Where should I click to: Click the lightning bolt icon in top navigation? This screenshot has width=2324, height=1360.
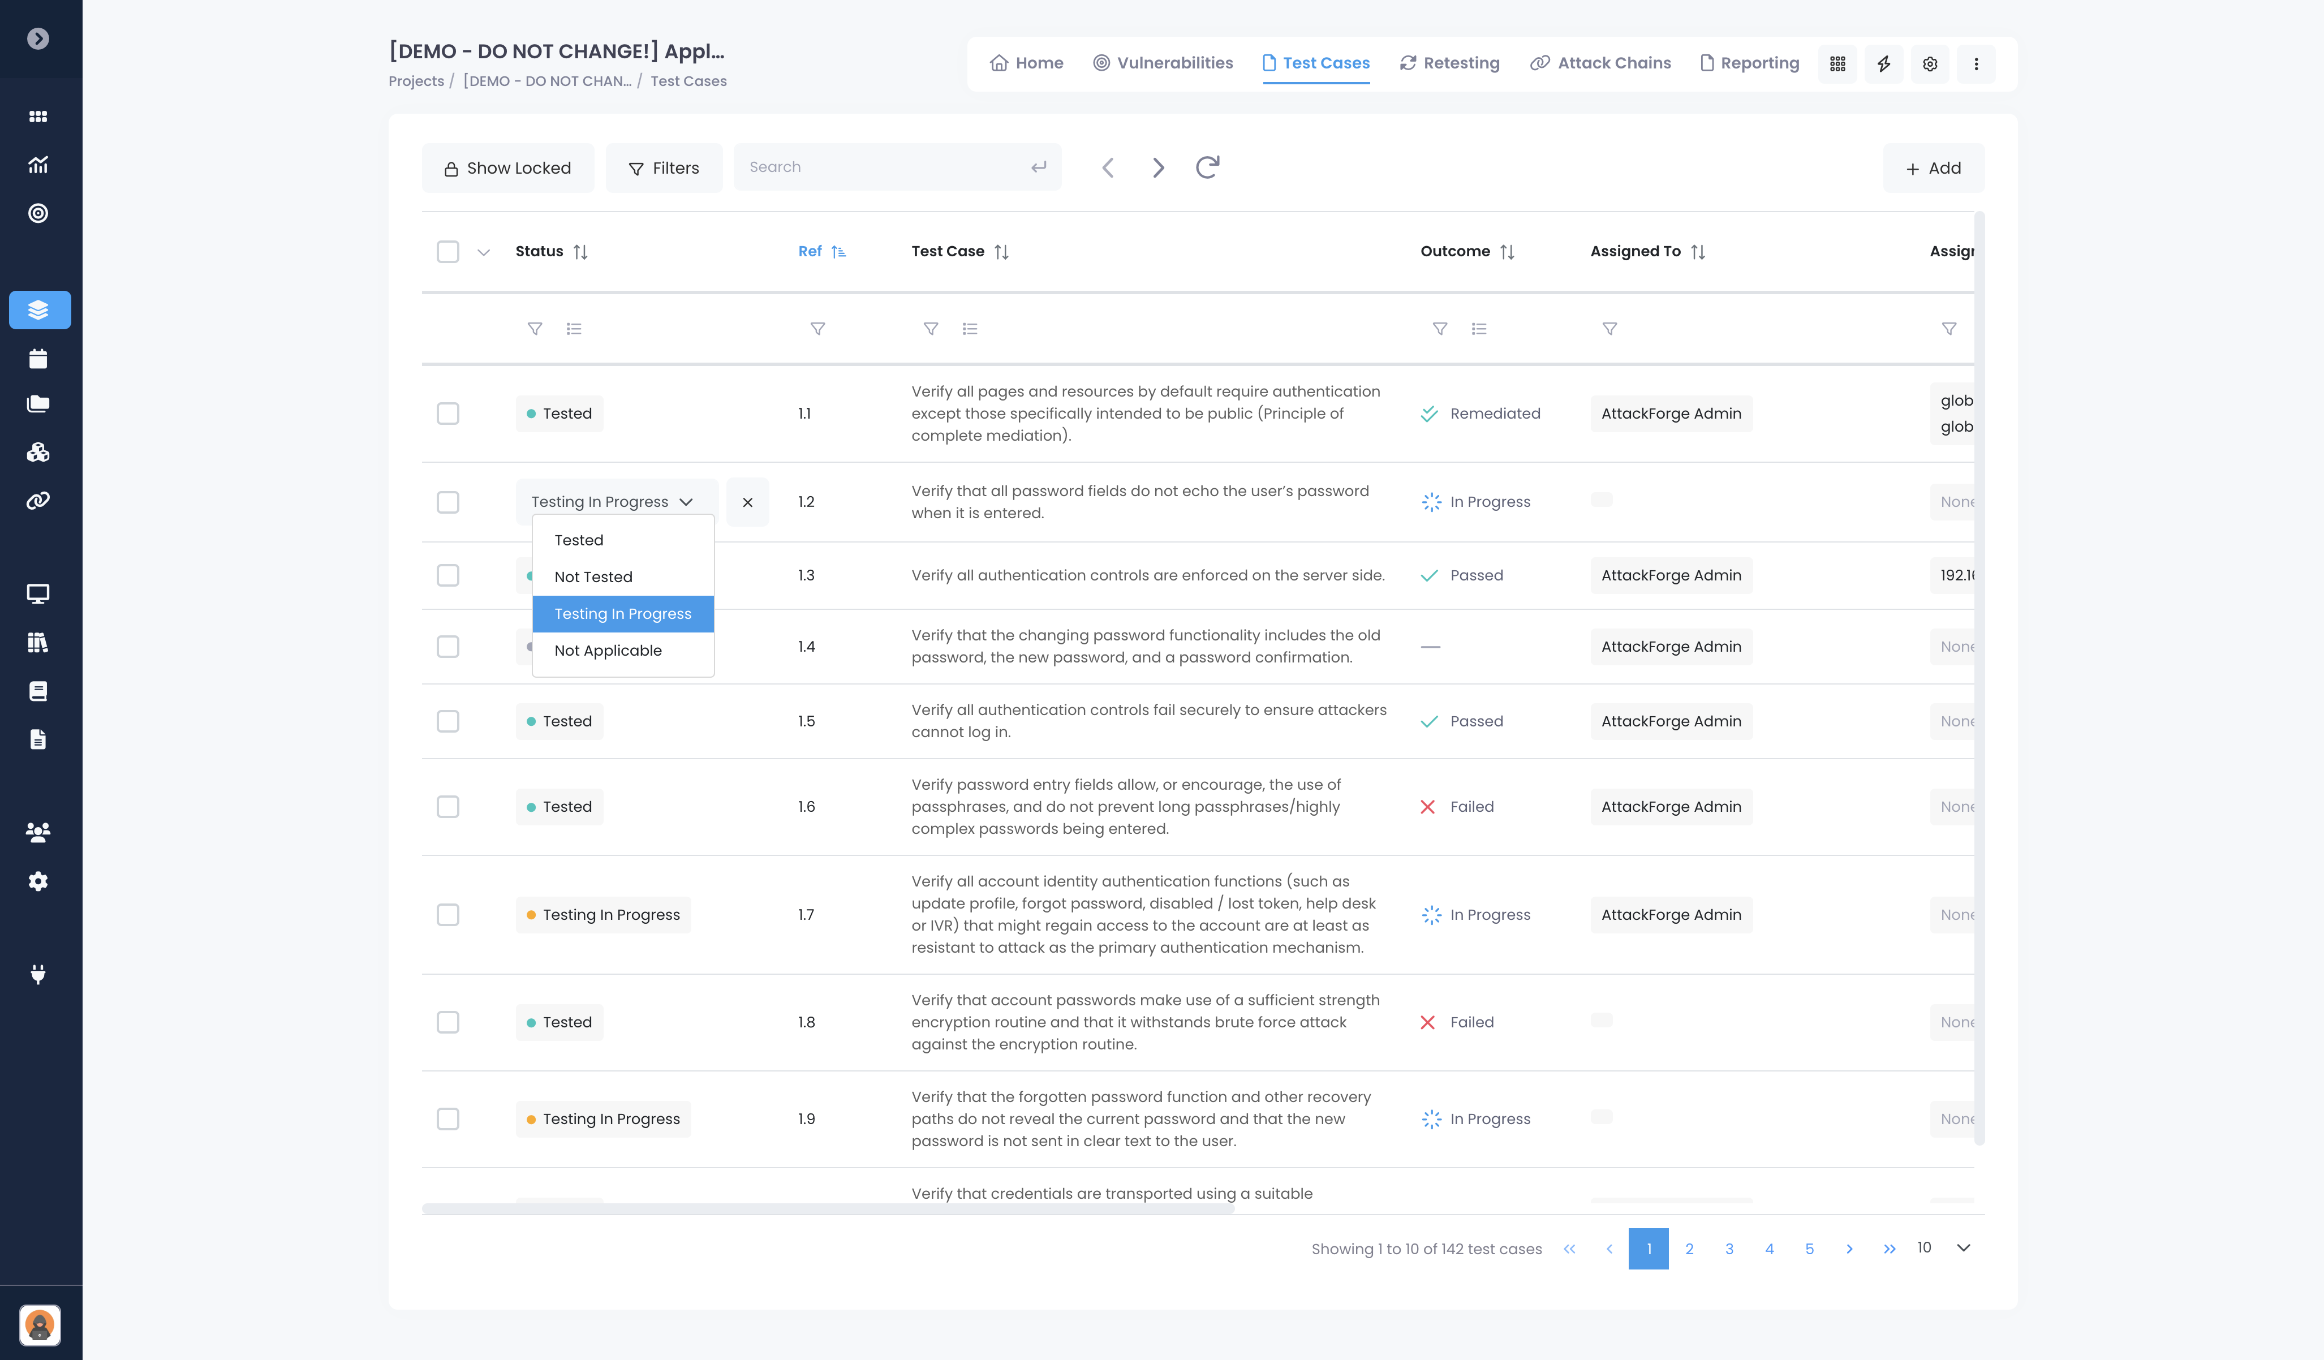pos(1883,63)
